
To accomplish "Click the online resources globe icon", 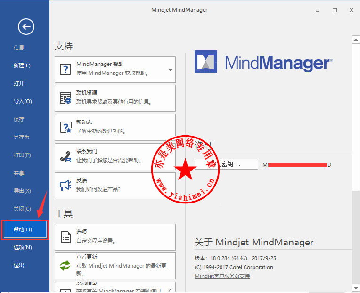I will [65, 98].
